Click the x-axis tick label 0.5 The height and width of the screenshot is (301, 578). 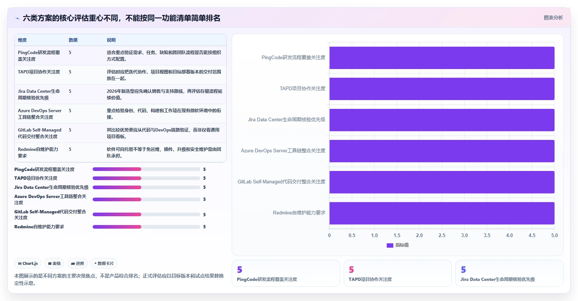pos(352,236)
